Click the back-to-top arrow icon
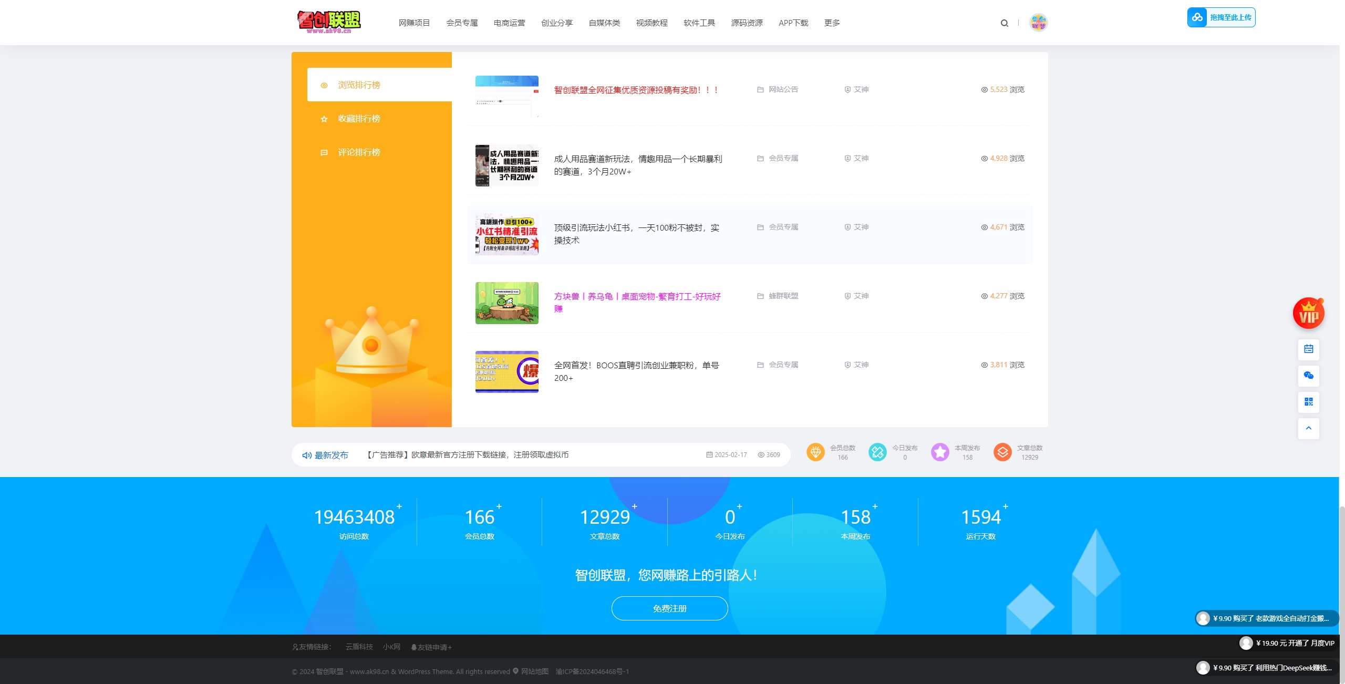The width and height of the screenshot is (1345, 684). [x=1308, y=428]
